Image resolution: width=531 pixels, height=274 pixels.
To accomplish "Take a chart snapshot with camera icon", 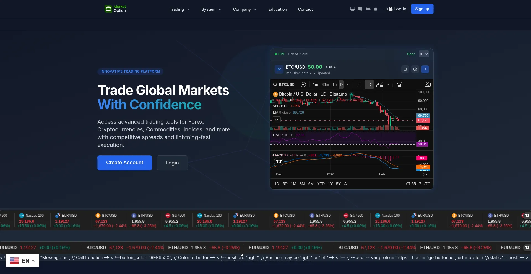I will [x=428, y=84].
